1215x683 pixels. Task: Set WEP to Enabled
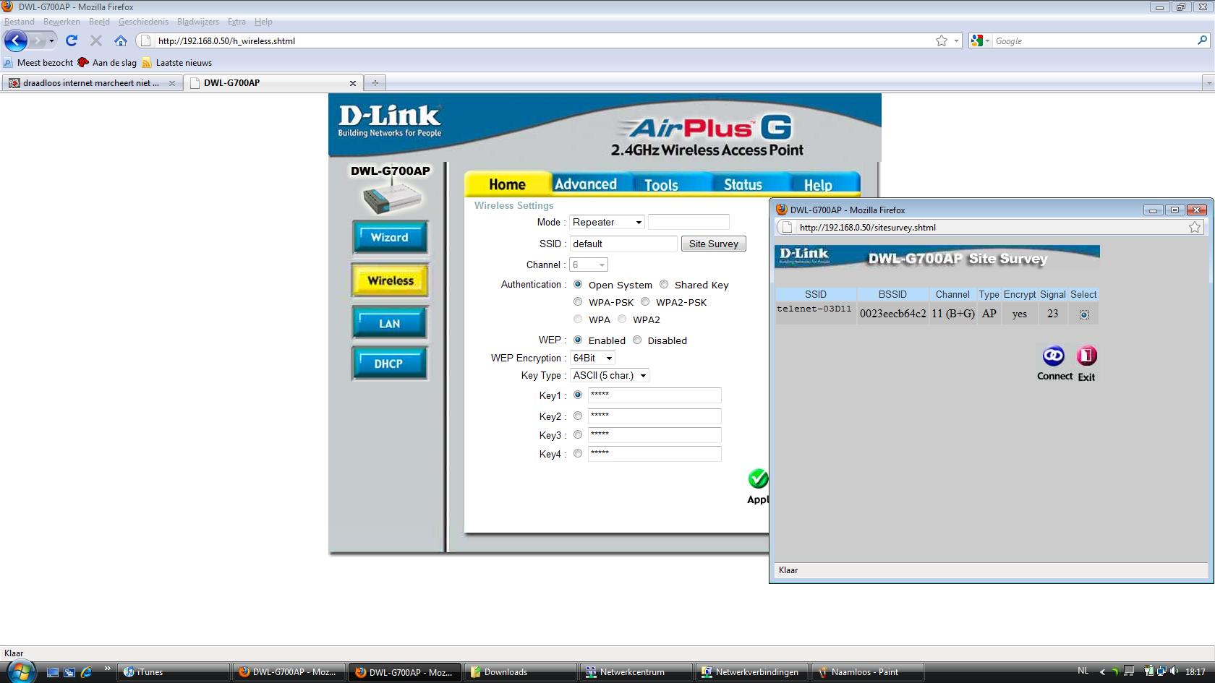coord(578,340)
